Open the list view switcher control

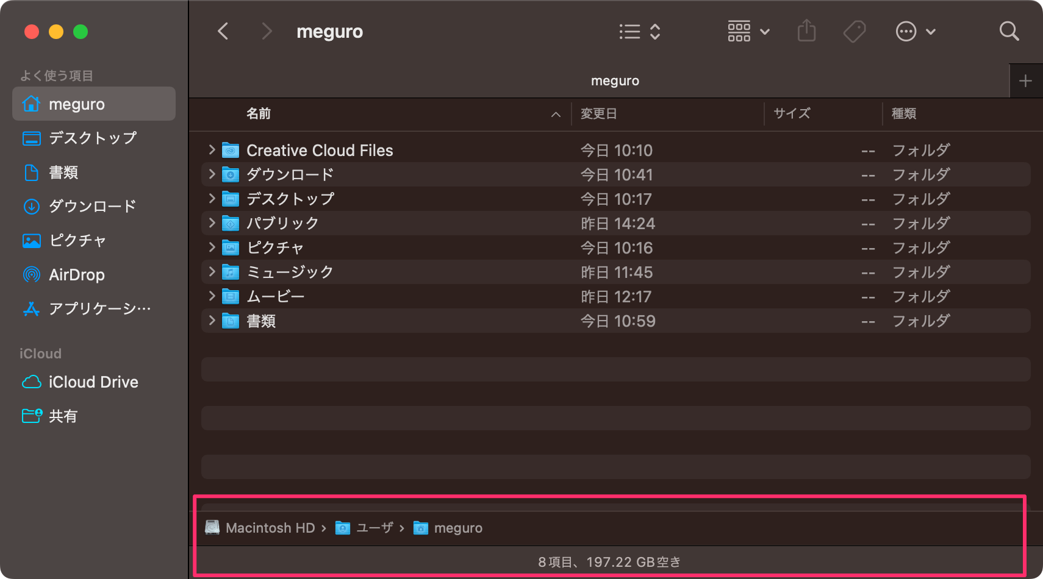click(639, 31)
